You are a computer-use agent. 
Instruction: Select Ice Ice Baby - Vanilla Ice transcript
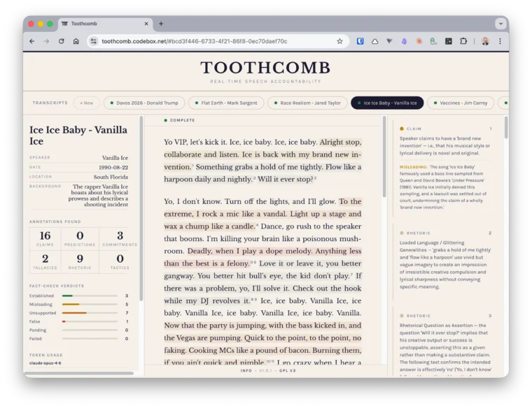pos(387,103)
